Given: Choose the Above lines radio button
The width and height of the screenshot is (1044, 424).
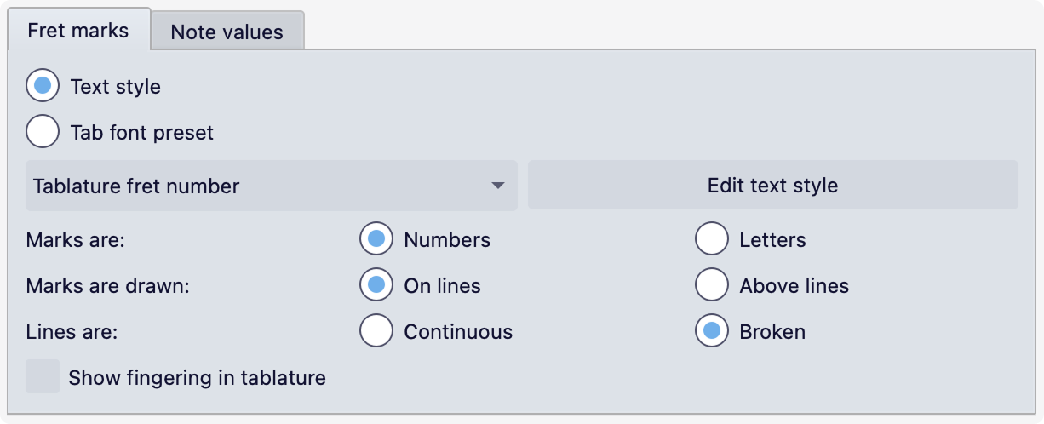Looking at the screenshot, I should (712, 285).
